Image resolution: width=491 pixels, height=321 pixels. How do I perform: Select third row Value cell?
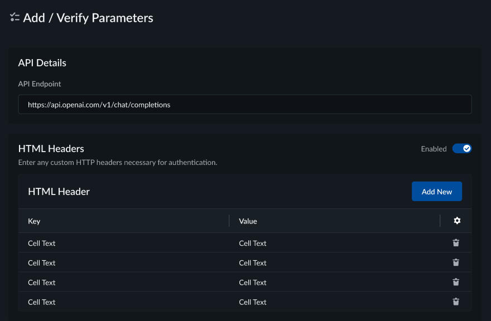[x=253, y=282]
